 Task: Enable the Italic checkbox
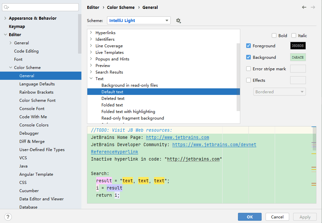[x=294, y=36]
